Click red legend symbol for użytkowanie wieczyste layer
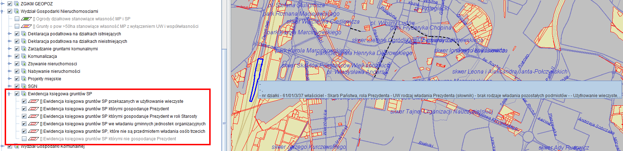Viewport: 623px width, 151px height. [33, 101]
